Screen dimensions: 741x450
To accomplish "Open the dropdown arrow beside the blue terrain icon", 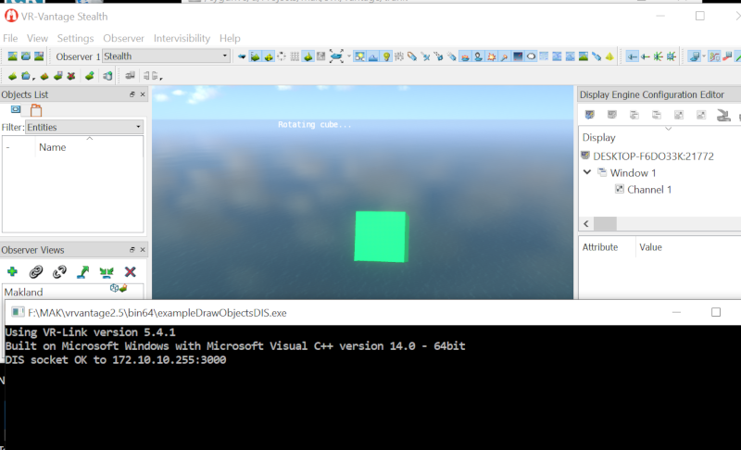I will point(34,79).
